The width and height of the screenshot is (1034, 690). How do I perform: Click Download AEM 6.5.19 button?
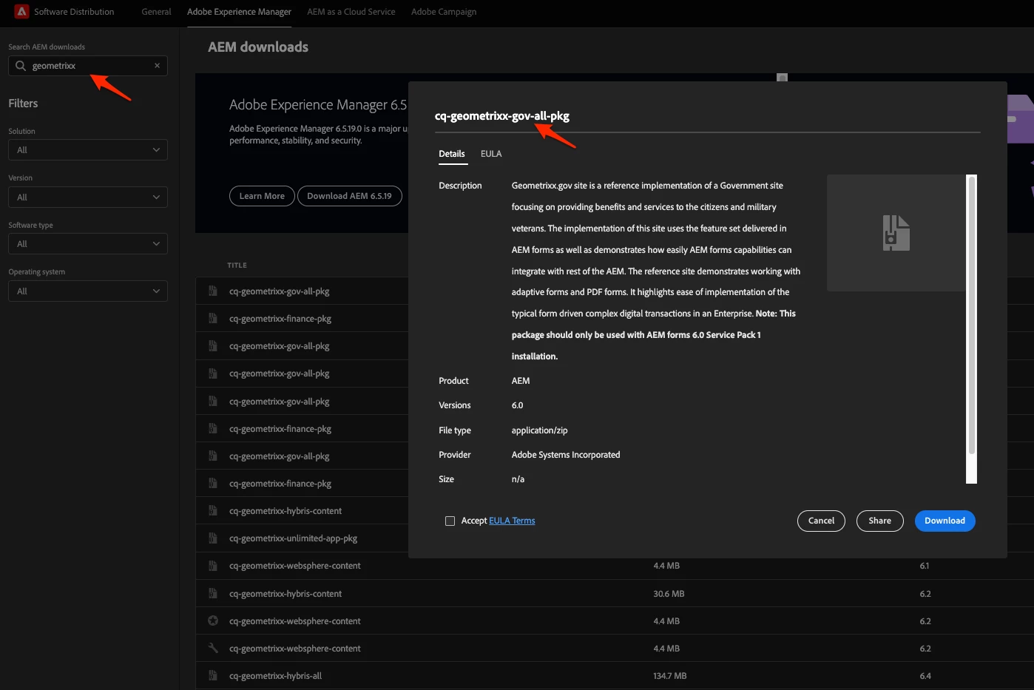[350, 196]
